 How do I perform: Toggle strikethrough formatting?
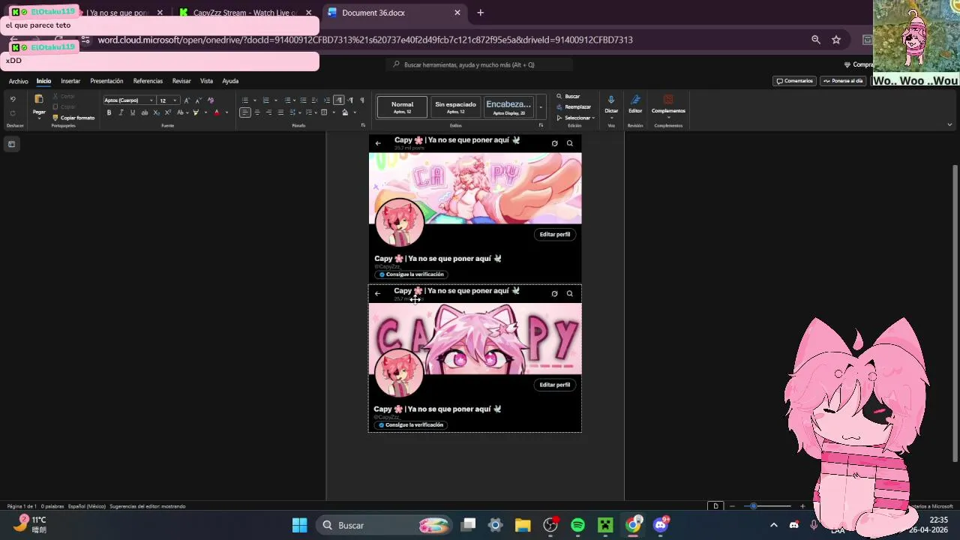(145, 112)
